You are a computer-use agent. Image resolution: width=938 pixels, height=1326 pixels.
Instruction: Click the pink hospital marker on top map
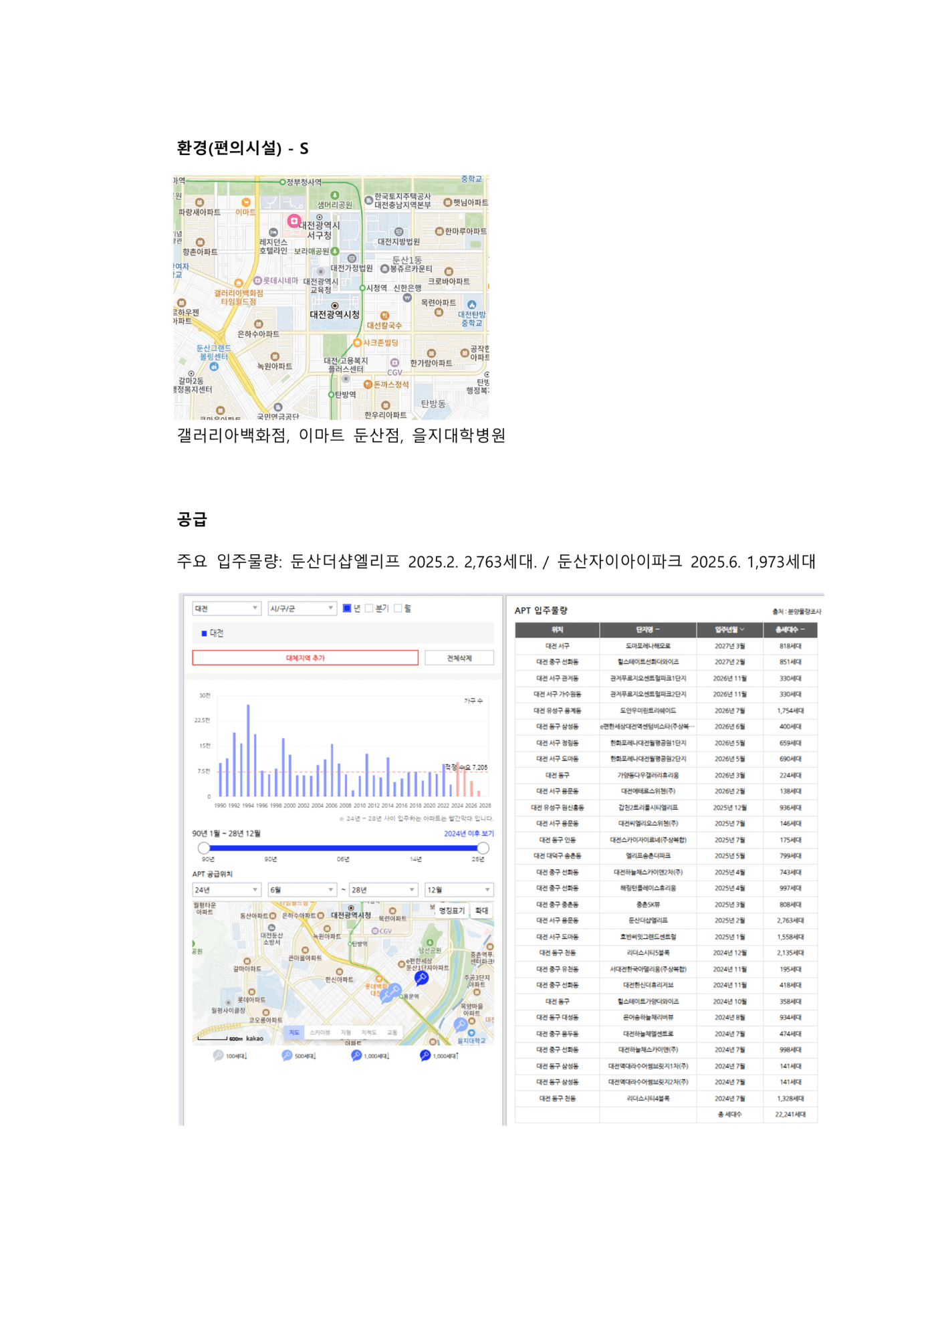click(x=294, y=220)
